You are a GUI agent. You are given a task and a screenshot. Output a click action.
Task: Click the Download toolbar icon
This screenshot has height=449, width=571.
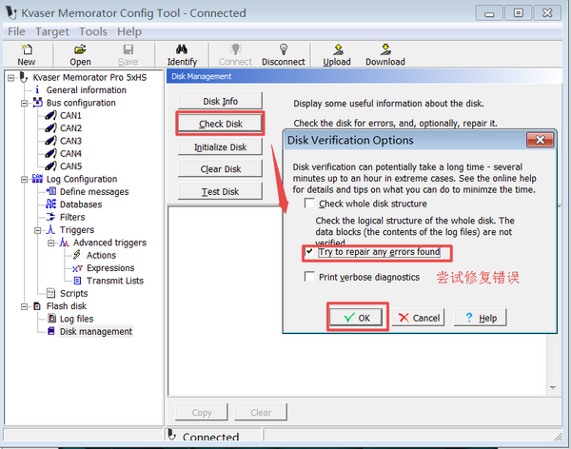point(385,49)
